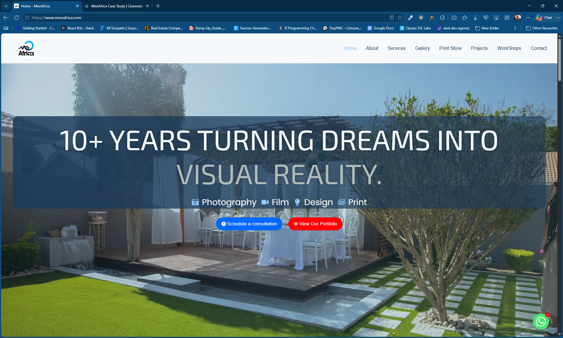Open the Contact nav link
The width and height of the screenshot is (563, 338).
click(x=539, y=48)
